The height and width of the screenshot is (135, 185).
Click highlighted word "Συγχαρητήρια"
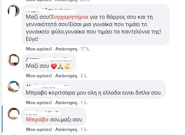coord(69,17)
